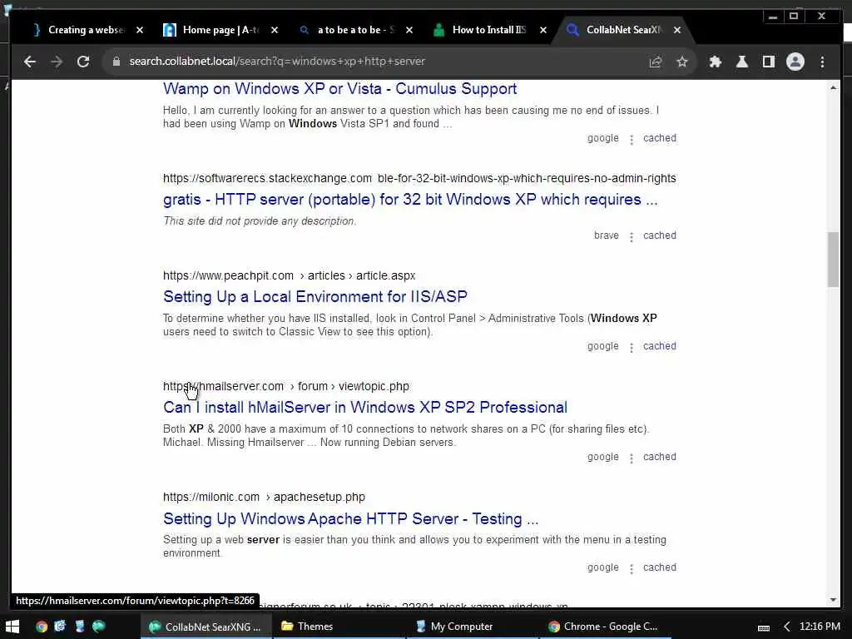Open cached link for hMailServer result
852x639 pixels.
tap(660, 457)
